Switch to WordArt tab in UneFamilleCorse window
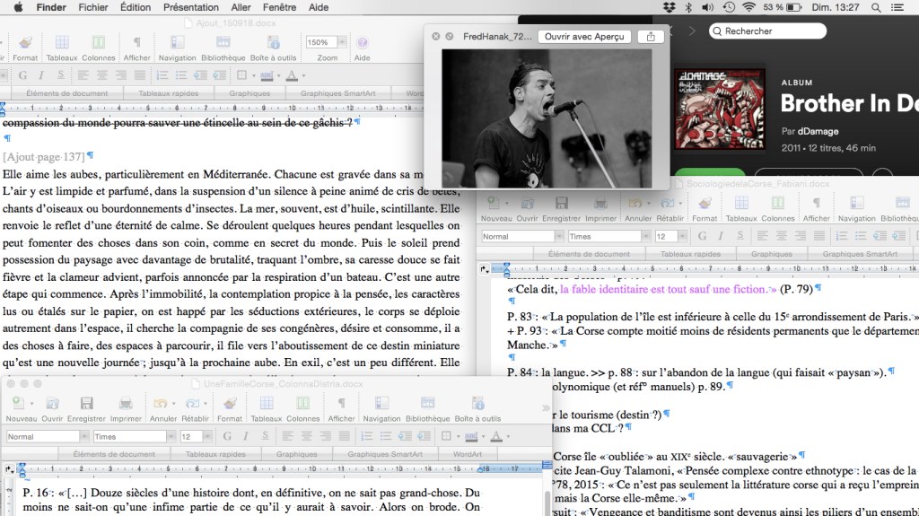Viewport: 919px width, 516px height. coord(468,454)
